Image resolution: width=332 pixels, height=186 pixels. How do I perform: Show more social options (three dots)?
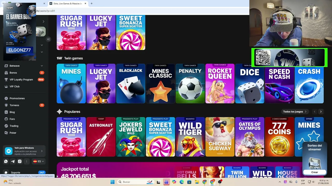26,161
